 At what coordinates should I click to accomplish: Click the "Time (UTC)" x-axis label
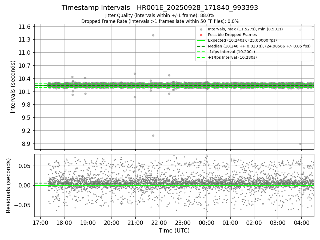[x=174, y=231]
